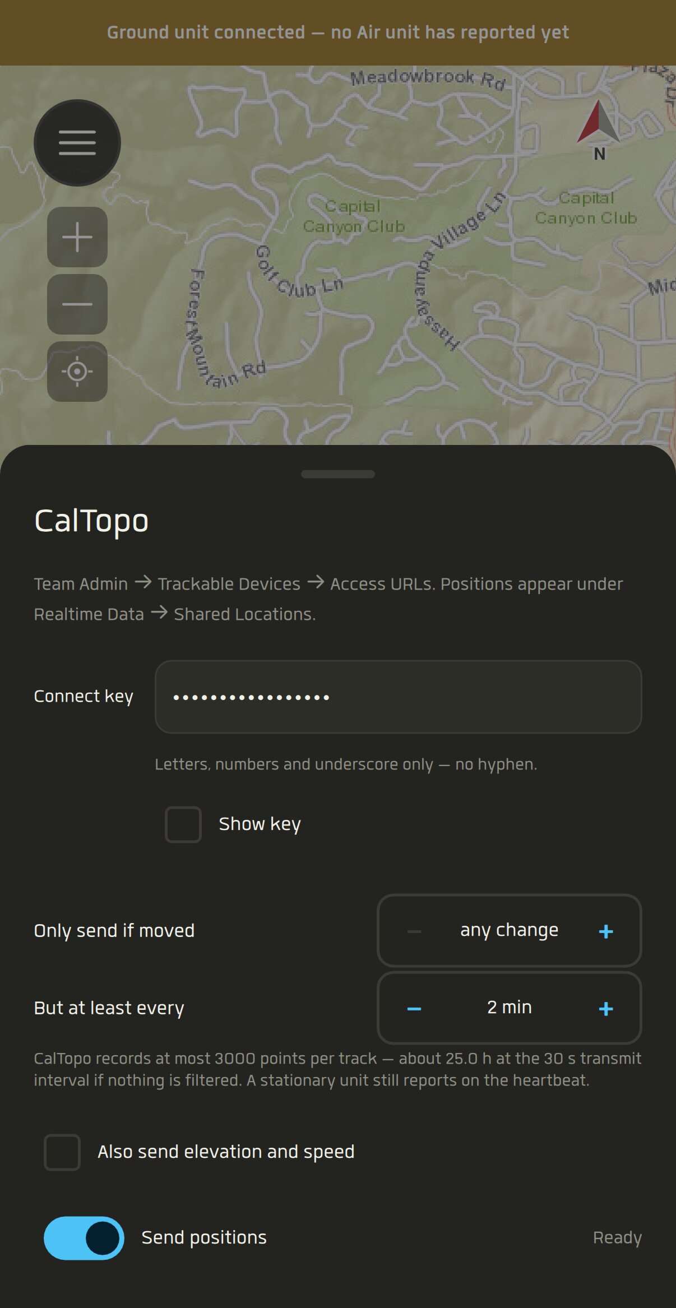This screenshot has width=676, height=1308.
Task: Click the 2 min value field
Action: [x=510, y=1007]
